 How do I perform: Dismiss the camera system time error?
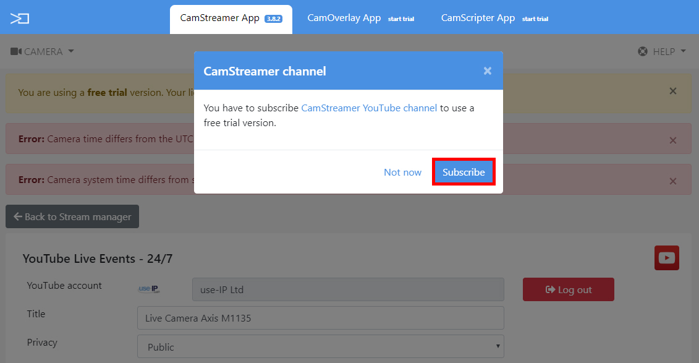(x=673, y=181)
